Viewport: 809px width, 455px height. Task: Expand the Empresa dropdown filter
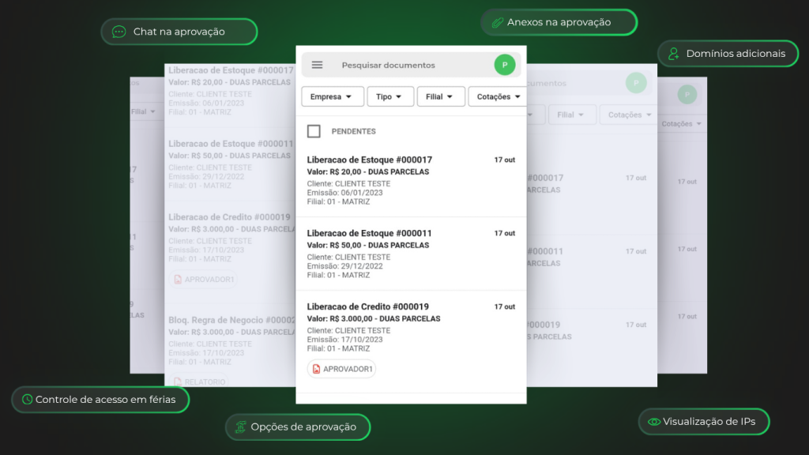pyautogui.click(x=333, y=96)
